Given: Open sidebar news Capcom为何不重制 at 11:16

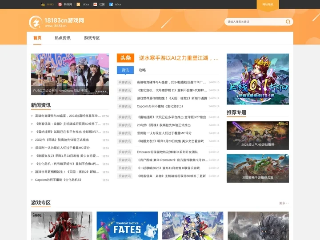Looking at the screenshot, I should tap(59, 180).
